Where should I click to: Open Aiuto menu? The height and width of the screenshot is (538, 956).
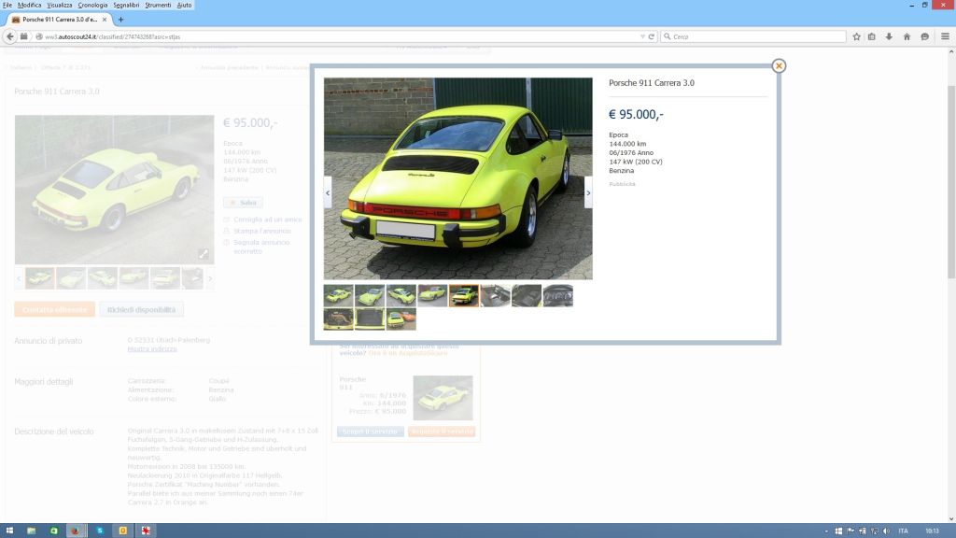click(x=184, y=5)
